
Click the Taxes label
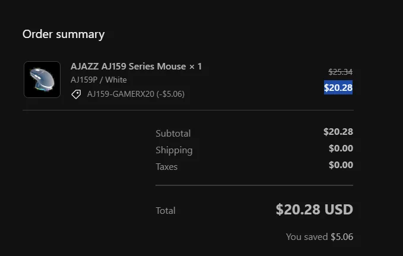point(167,167)
